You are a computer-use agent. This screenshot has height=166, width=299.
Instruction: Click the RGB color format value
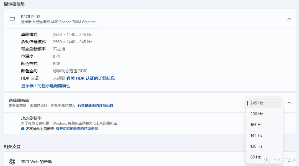(x=57, y=64)
